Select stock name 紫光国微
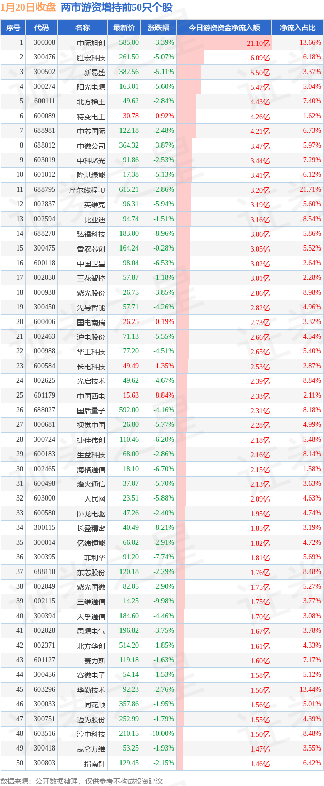The width and height of the screenshot is (324, 786). 91,587
